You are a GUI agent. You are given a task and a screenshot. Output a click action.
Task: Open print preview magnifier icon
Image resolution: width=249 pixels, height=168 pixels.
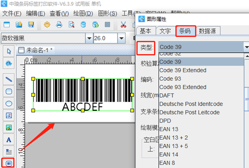pyautogui.click(x=71, y=25)
